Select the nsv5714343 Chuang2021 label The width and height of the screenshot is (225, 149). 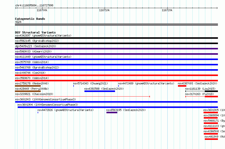point(91,83)
